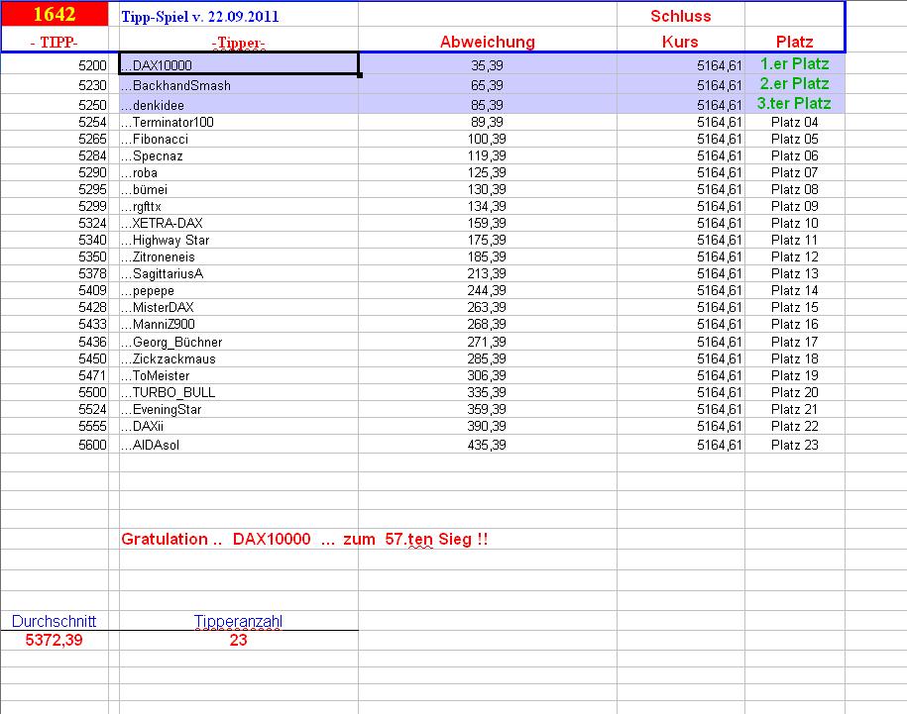
Task: Click the '2.er Platz' cell
Action: (794, 84)
